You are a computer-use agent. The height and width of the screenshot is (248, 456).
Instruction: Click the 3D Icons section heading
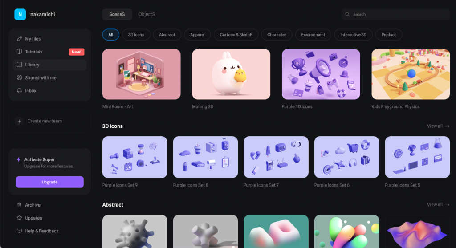[113, 126]
